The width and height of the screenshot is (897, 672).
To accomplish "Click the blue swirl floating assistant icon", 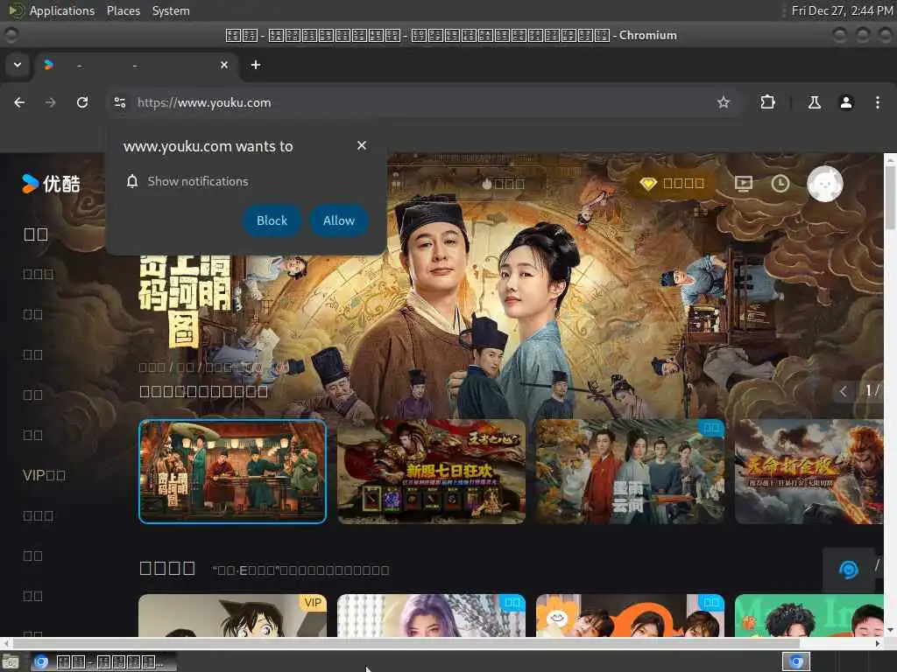I will [848, 569].
